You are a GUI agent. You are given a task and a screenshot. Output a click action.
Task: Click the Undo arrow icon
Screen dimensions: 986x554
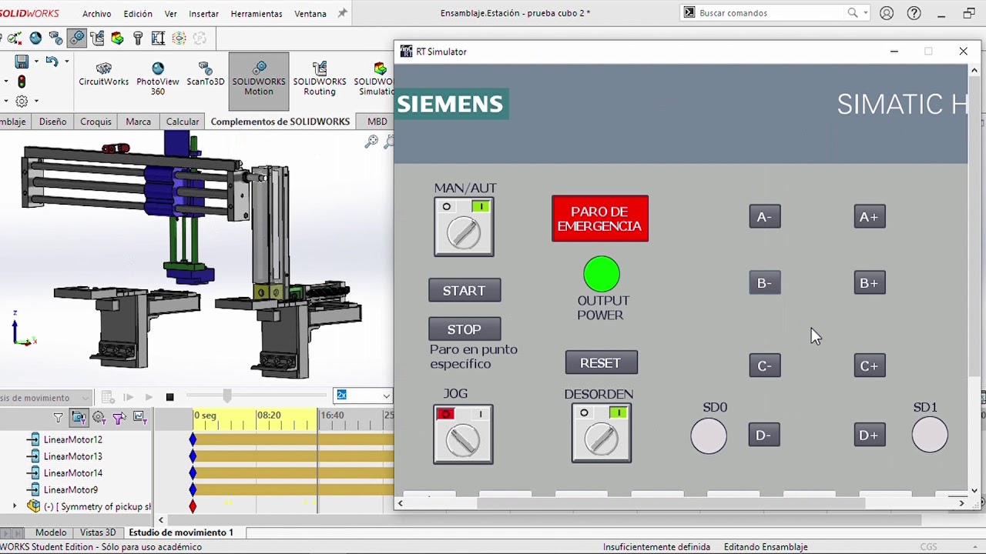(52, 62)
